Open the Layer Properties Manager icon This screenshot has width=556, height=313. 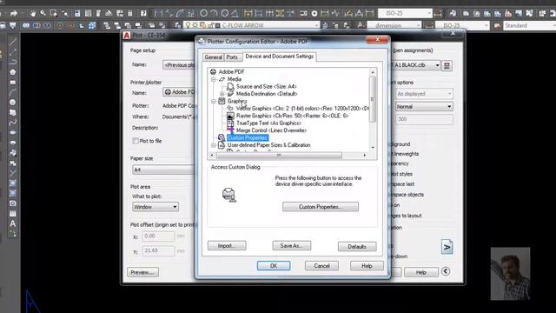(x=177, y=25)
